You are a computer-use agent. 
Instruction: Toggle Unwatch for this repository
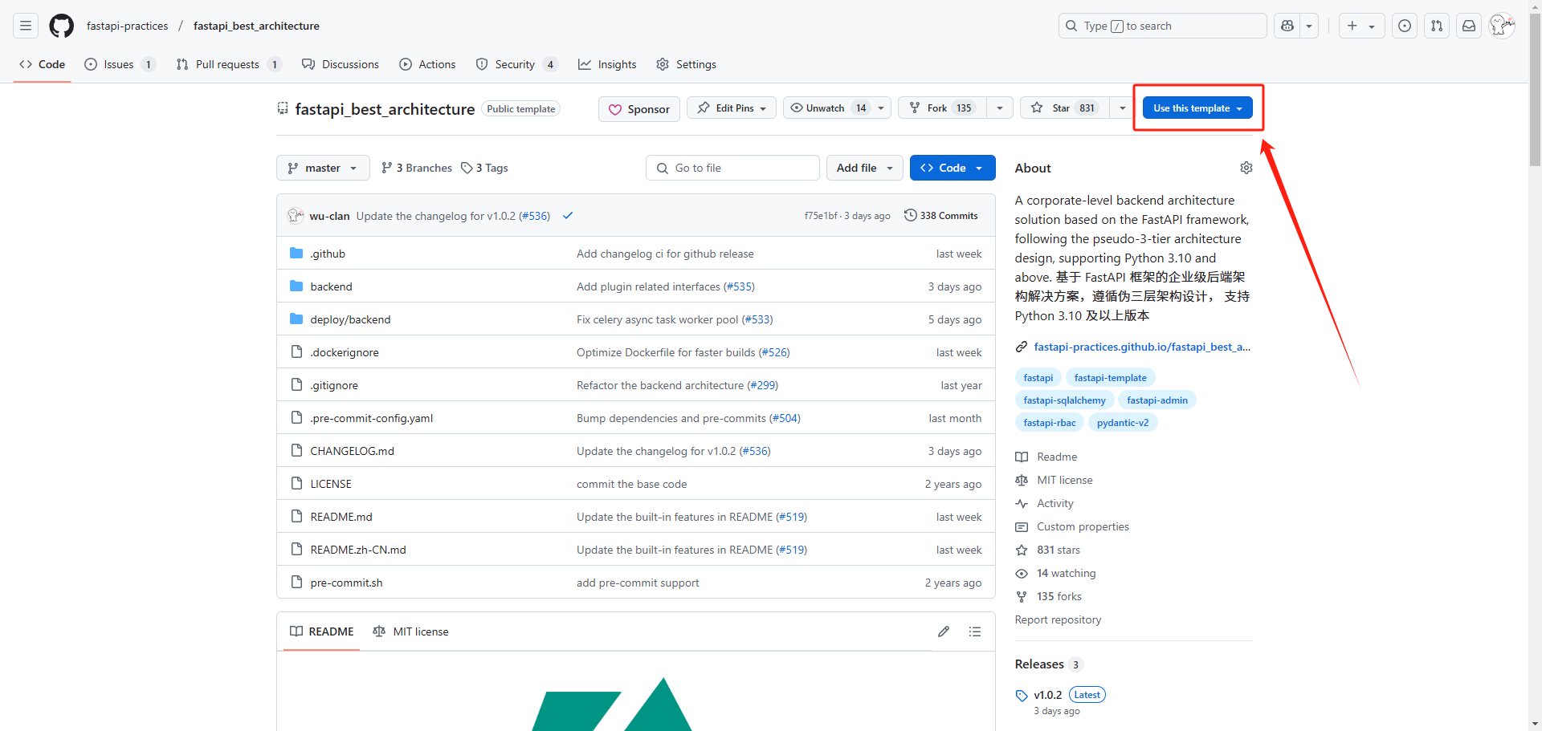pos(828,108)
